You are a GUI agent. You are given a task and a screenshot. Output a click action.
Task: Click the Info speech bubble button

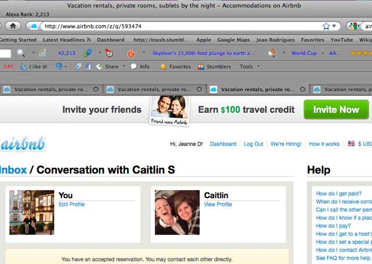[140, 67]
